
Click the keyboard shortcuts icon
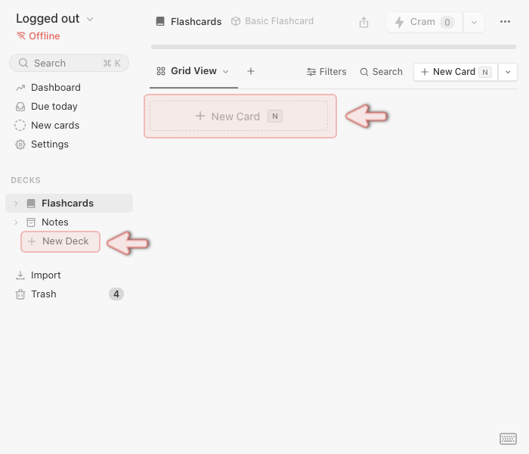(x=508, y=439)
